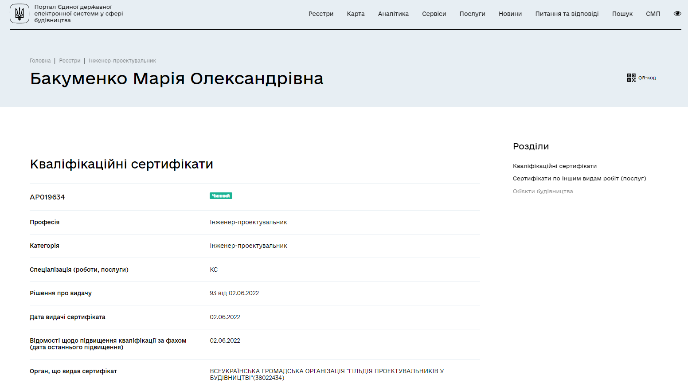Jump to Сертифікати по іншим видам робіт
Image resolution: width=688 pixels, height=387 pixels.
(x=579, y=179)
